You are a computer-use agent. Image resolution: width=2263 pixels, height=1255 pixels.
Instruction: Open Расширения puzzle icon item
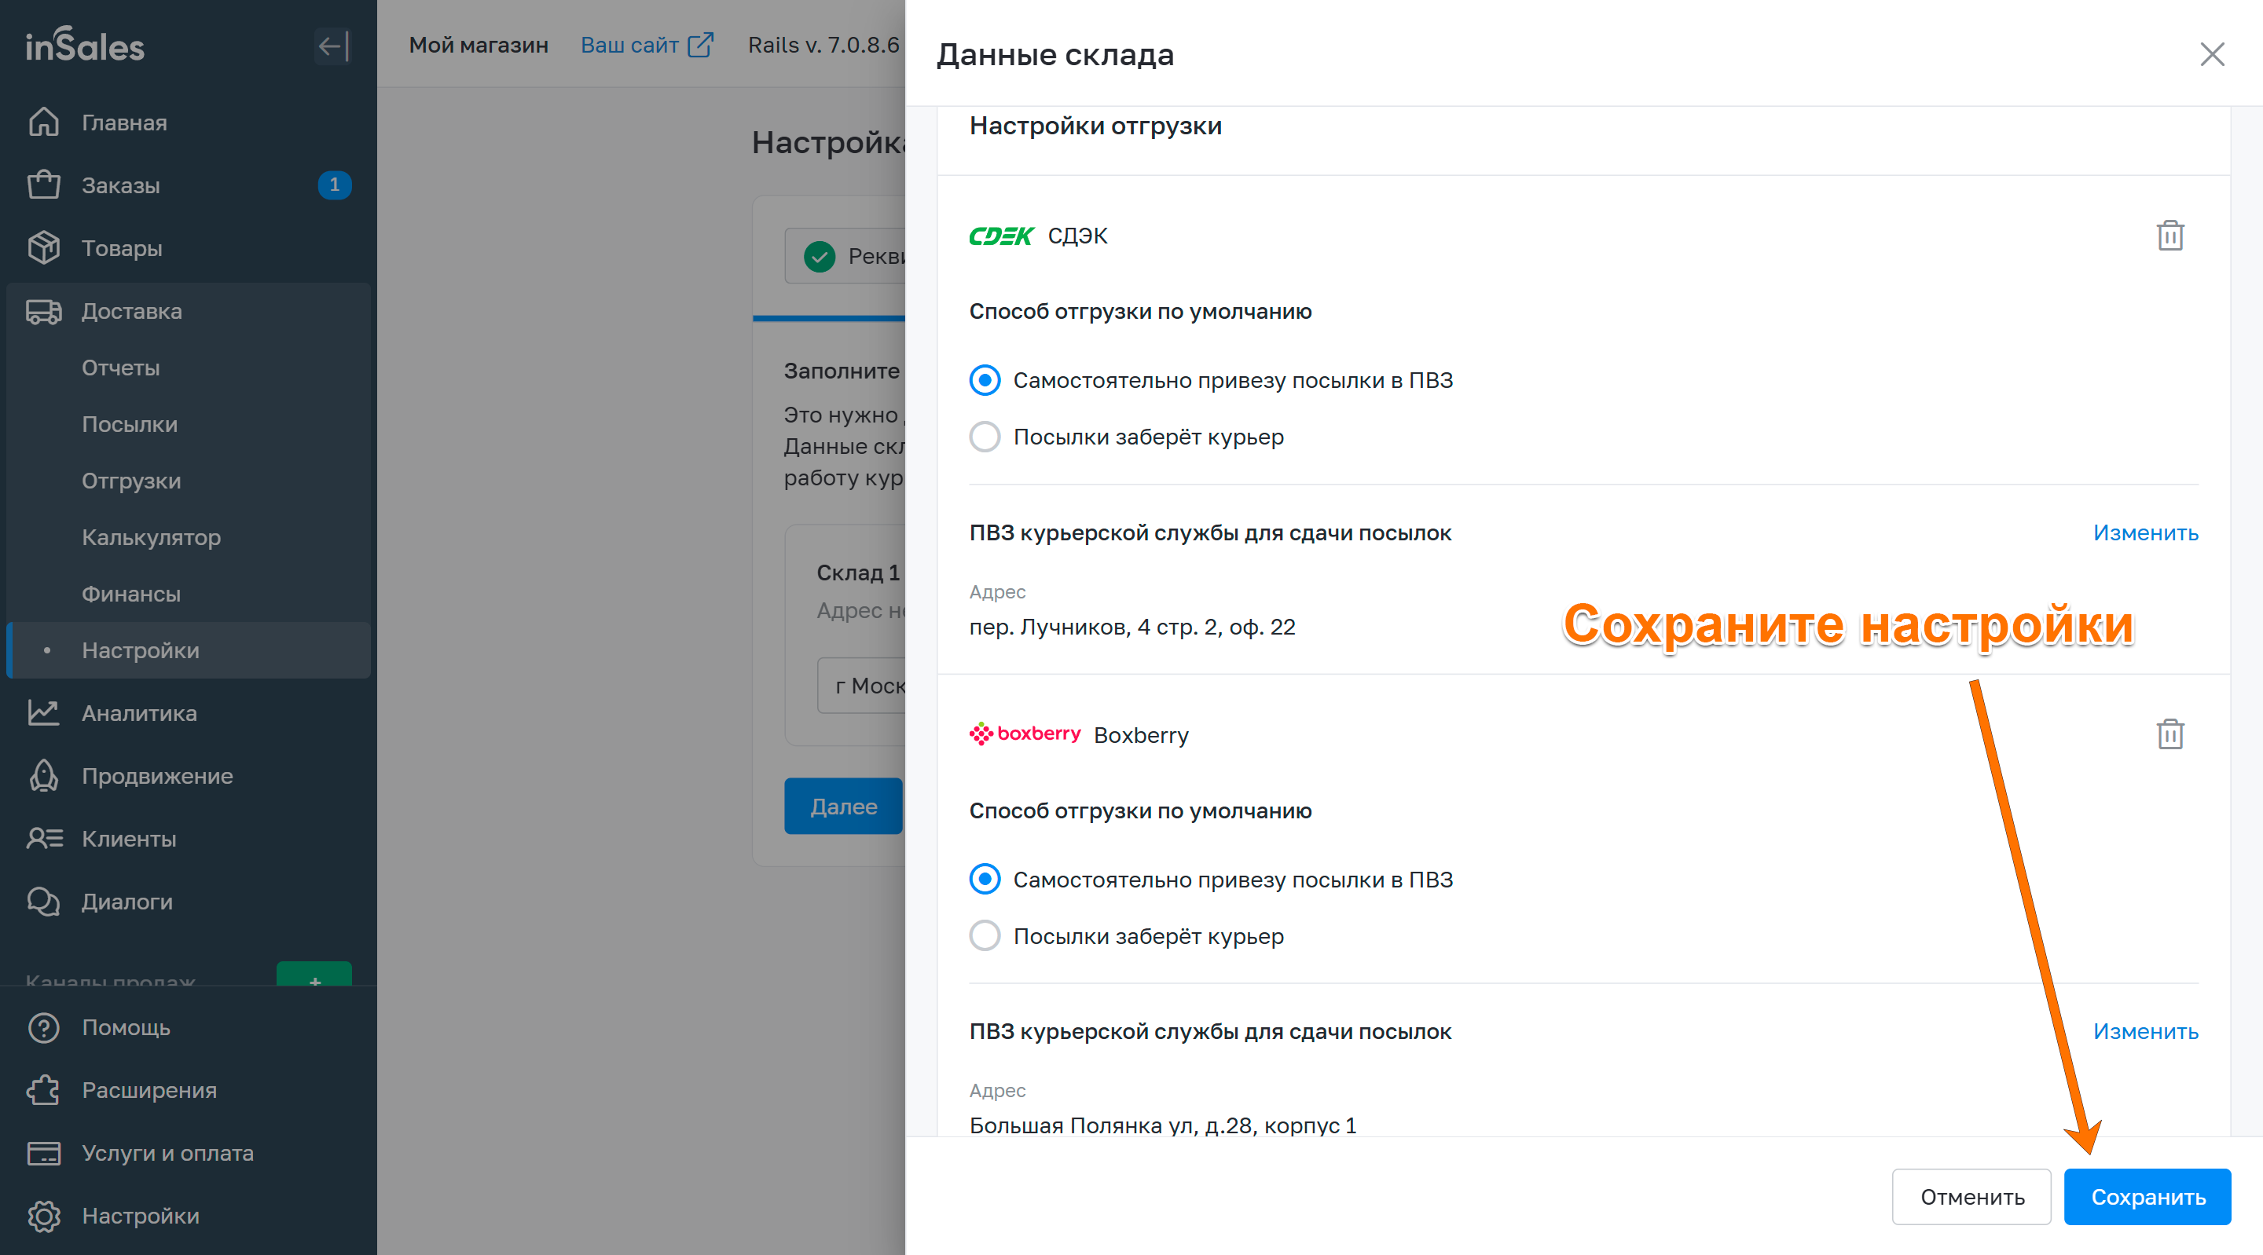tap(149, 1090)
